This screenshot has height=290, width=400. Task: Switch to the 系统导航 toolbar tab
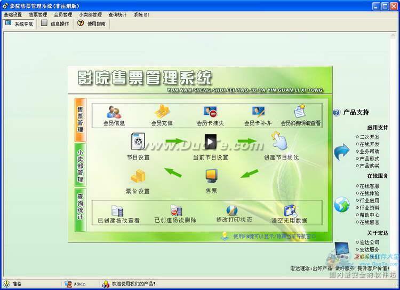[19, 23]
